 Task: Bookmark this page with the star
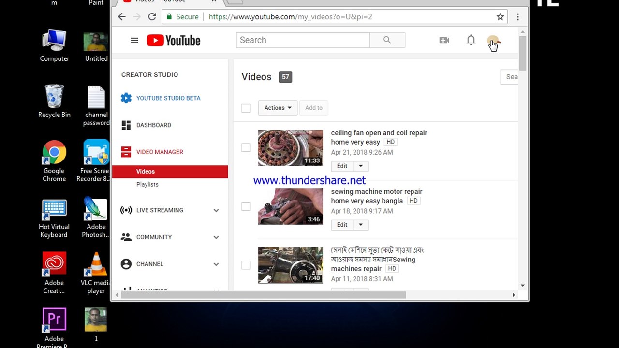coord(501,17)
